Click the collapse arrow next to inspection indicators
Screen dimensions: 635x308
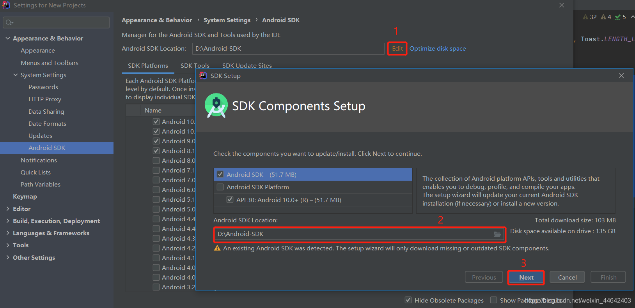point(632,17)
